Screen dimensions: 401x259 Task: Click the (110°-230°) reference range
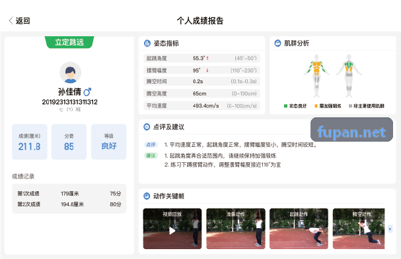point(244,70)
